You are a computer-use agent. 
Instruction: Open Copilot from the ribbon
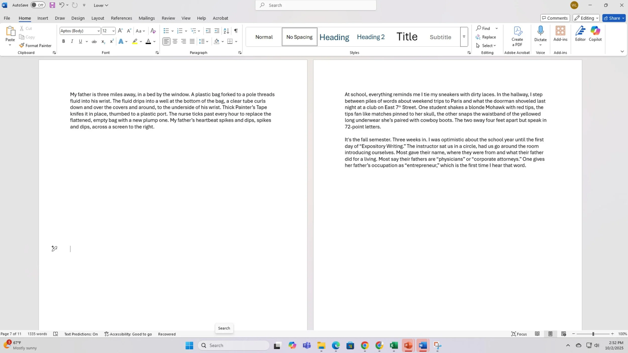tap(595, 34)
